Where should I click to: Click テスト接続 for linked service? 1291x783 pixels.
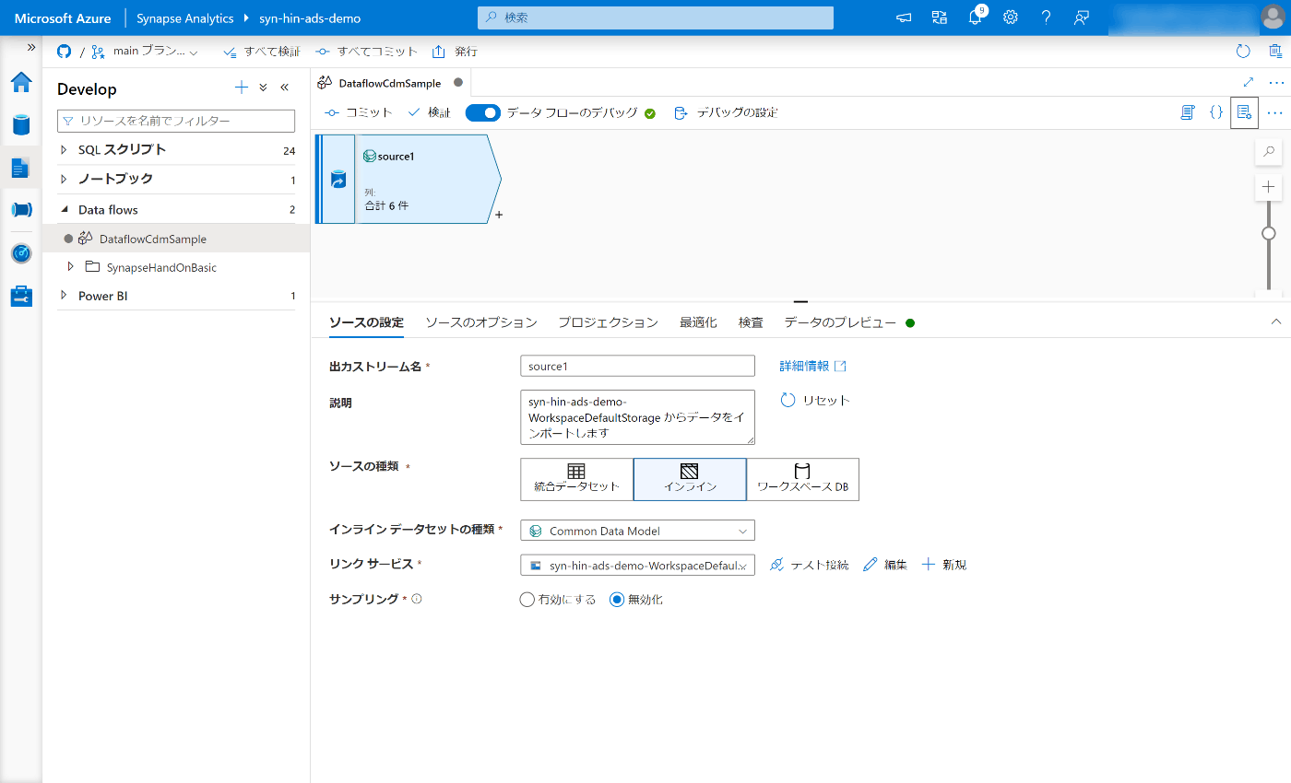(x=809, y=565)
